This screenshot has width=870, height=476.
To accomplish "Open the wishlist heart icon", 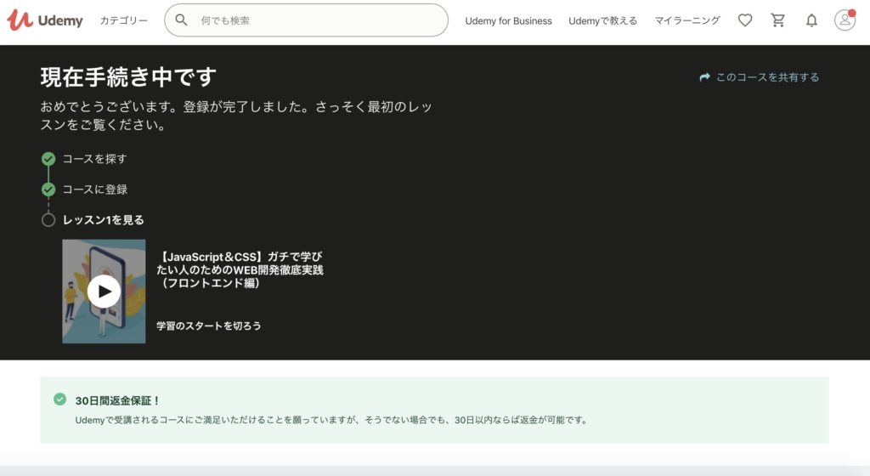I will click(745, 20).
